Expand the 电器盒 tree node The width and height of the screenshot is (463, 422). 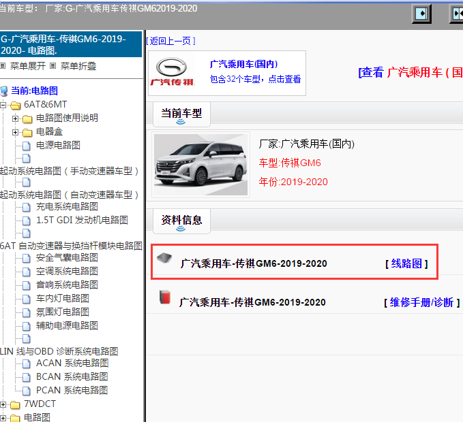[x=15, y=133]
